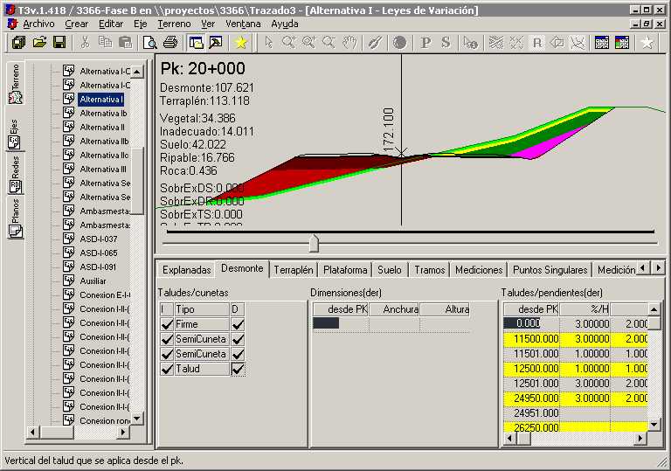
Task: Click tree list scroll down arrow
Action: [x=136, y=418]
